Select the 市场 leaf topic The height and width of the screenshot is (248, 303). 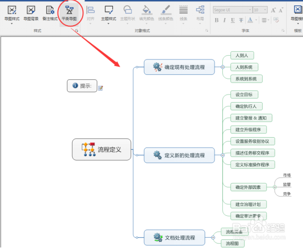[287, 175]
